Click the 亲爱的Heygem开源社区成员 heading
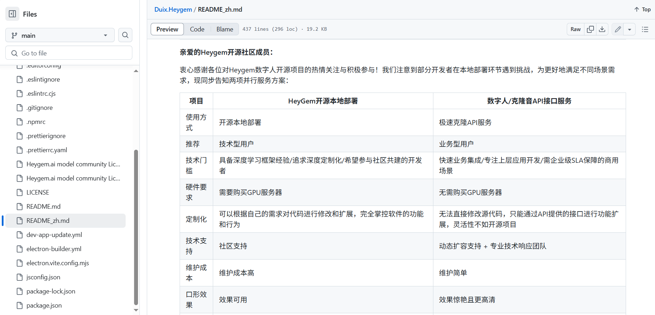 click(226, 52)
